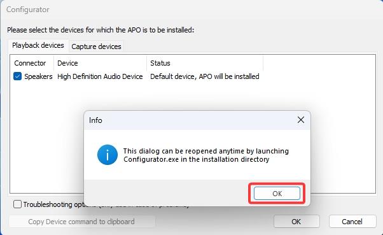Screen dimensions: 383x235
Task: Select the Speakers connector label
Action: tap(38, 76)
